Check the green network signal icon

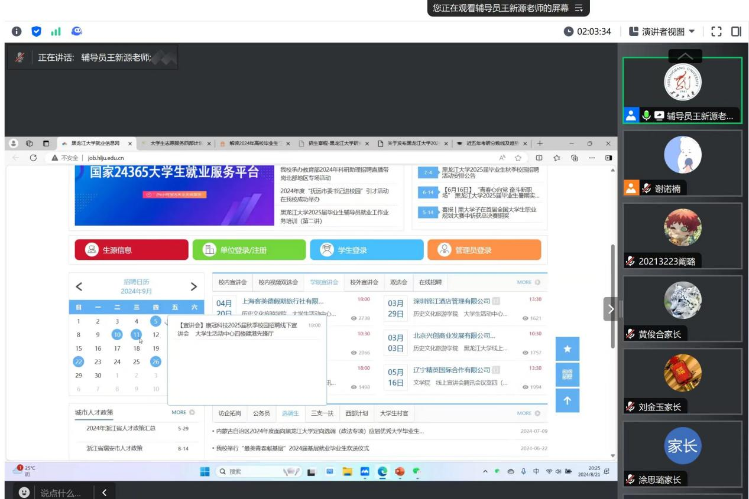56,32
